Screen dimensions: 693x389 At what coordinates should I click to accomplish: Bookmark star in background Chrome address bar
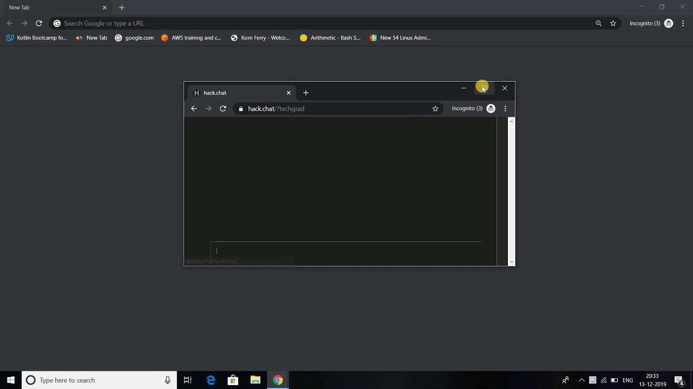(613, 23)
